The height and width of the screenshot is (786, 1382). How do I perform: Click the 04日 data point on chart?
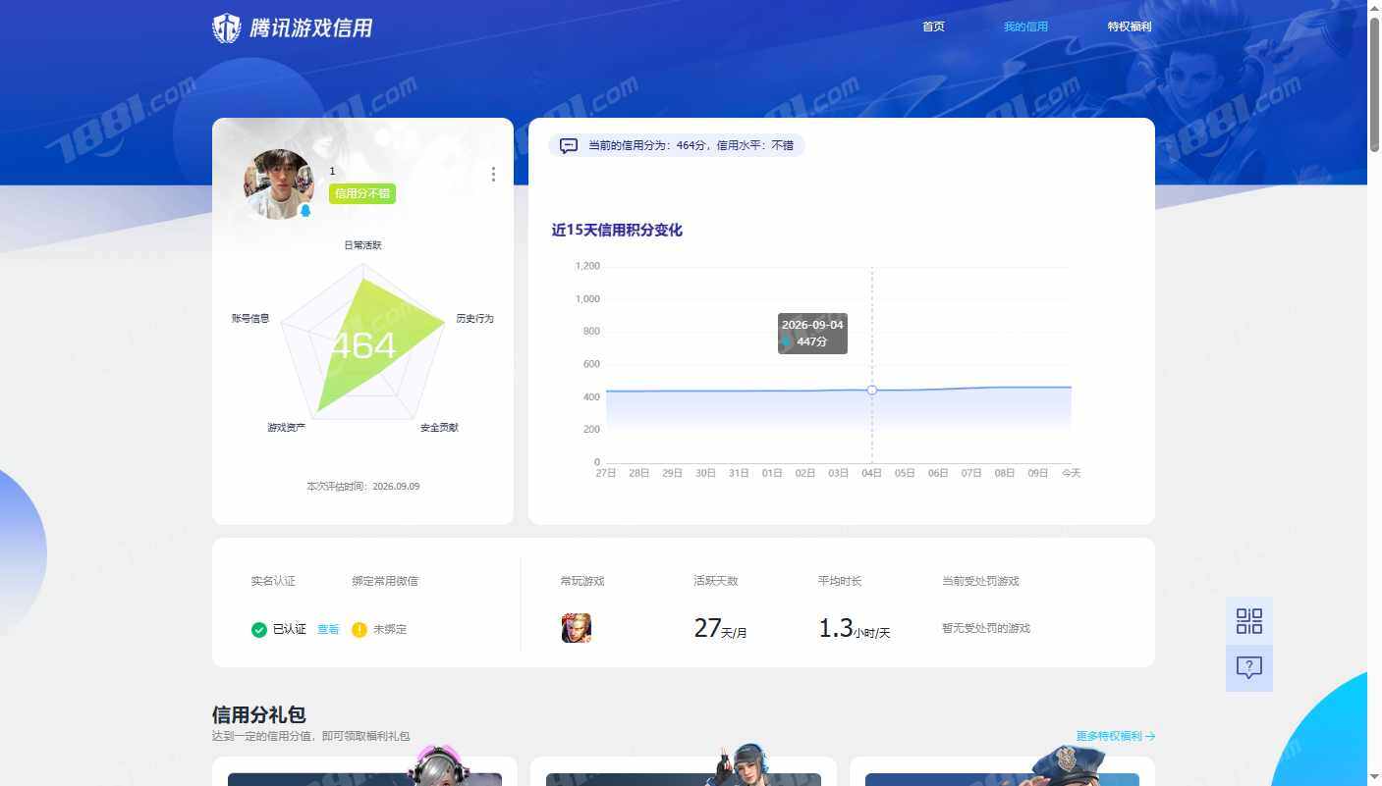click(872, 391)
